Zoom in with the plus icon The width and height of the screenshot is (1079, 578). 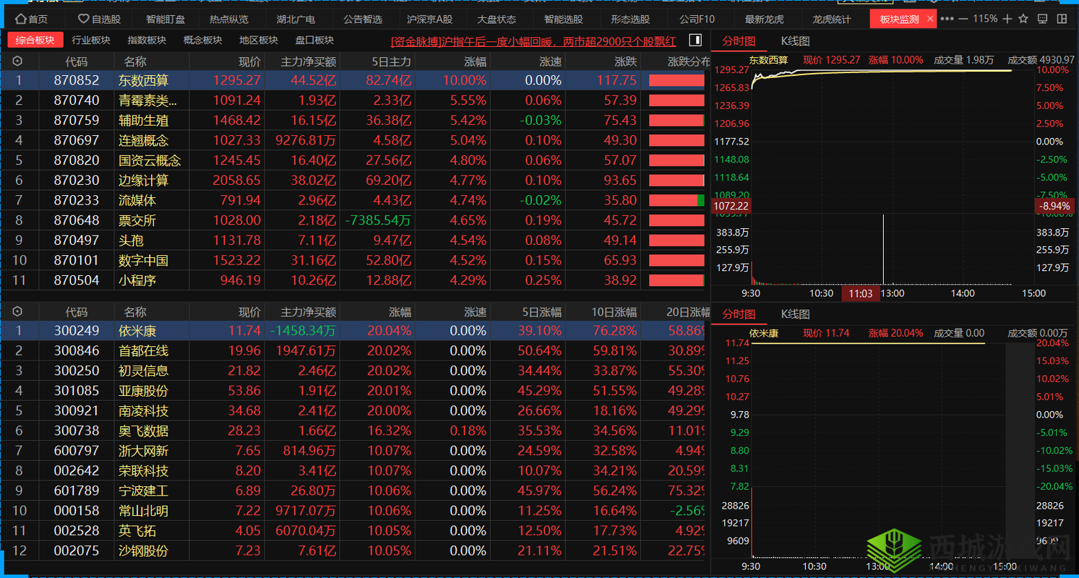coord(1007,19)
